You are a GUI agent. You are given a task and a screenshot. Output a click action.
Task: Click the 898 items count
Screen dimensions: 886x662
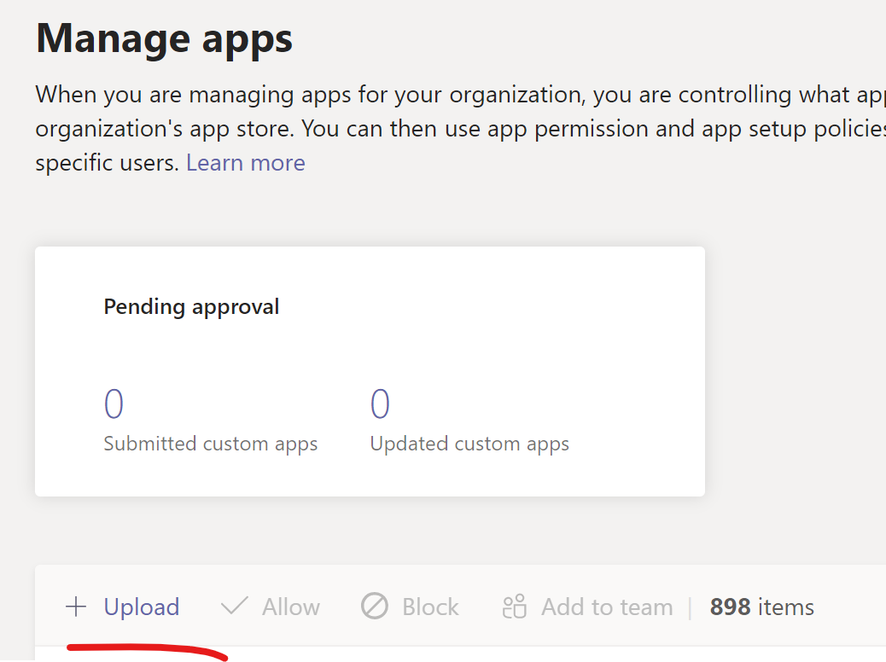click(x=761, y=607)
